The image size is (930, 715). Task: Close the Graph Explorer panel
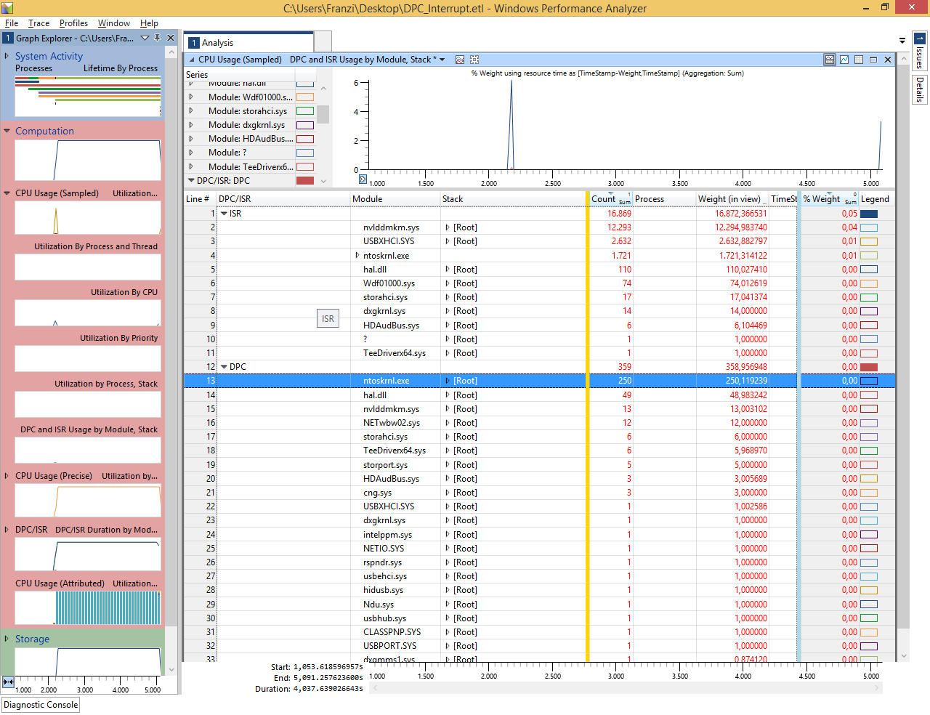coord(171,38)
